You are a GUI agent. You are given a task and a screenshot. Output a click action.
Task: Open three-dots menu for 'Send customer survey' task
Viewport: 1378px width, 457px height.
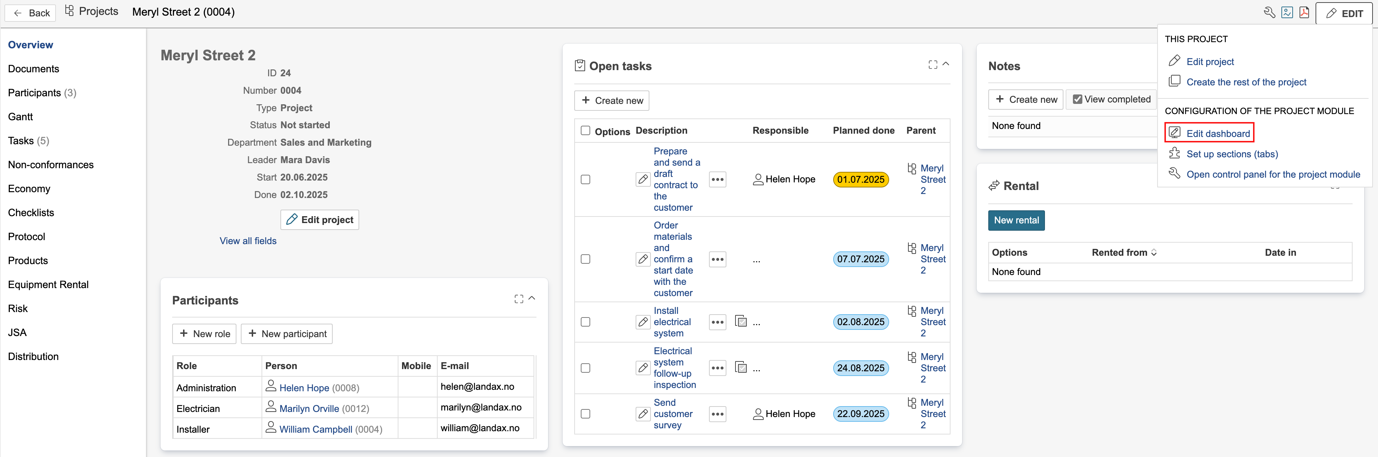coord(717,414)
